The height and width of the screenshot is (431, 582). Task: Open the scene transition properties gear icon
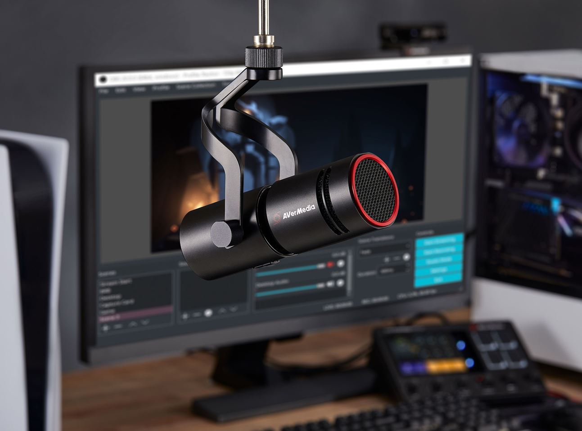point(406,257)
